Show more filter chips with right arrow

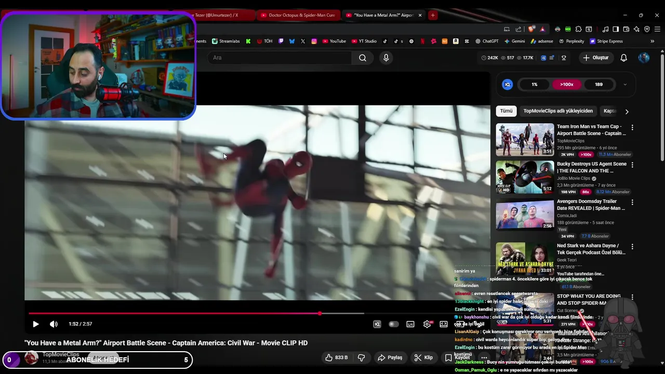[x=627, y=111]
